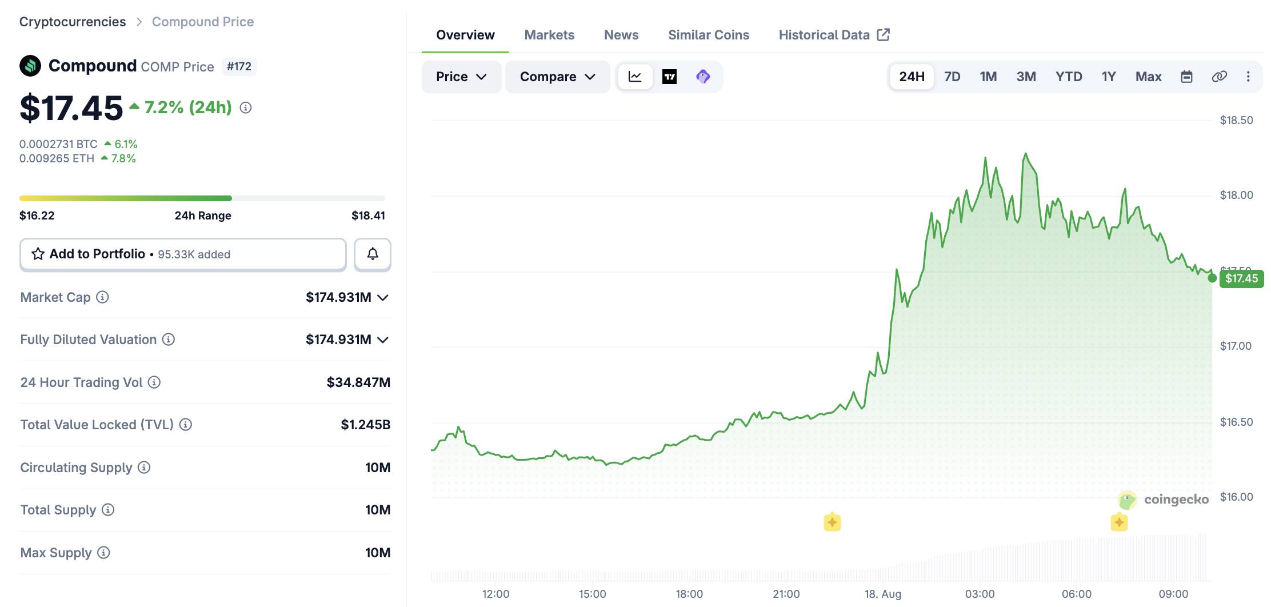The image size is (1271, 607).
Task: Expand the Market Cap value chevron
Action: pos(383,298)
